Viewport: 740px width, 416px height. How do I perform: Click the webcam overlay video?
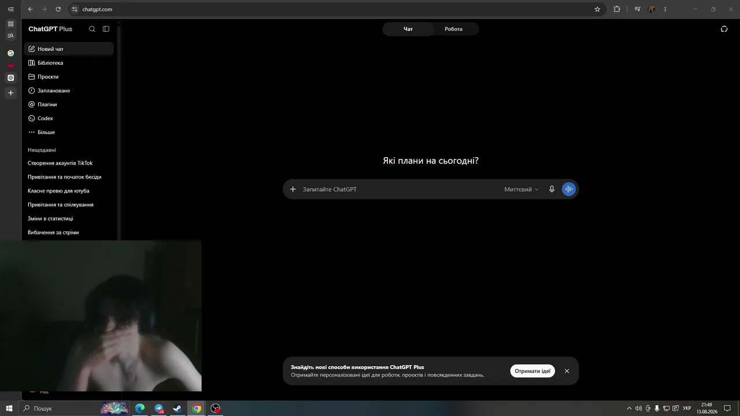101,316
